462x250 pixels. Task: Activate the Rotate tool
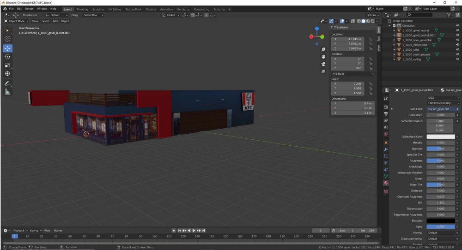7,57
